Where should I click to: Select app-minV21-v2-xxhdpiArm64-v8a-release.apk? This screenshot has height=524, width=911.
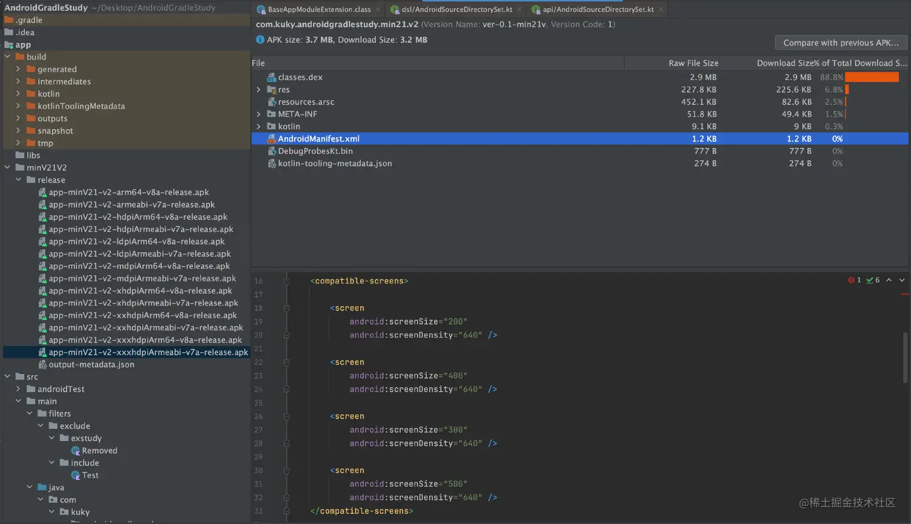pyautogui.click(x=143, y=315)
